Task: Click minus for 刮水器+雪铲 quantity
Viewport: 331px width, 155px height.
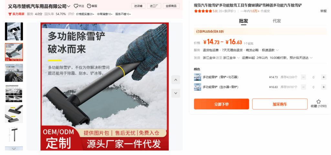Action: pyautogui.click(x=304, y=87)
